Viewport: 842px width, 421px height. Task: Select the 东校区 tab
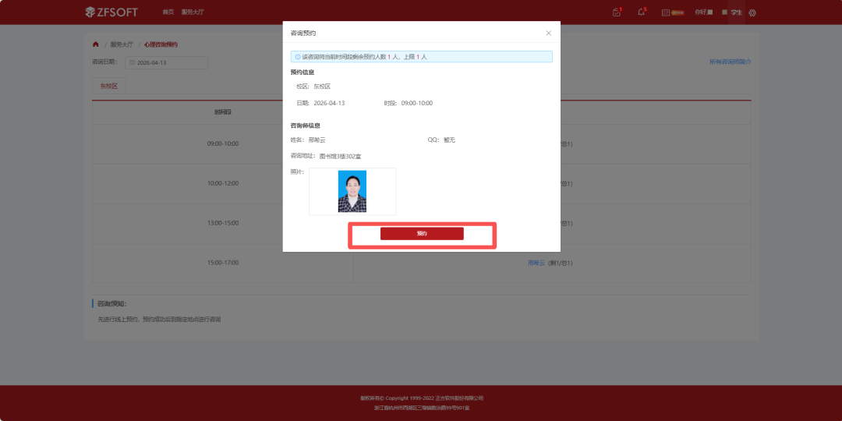(x=109, y=86)
